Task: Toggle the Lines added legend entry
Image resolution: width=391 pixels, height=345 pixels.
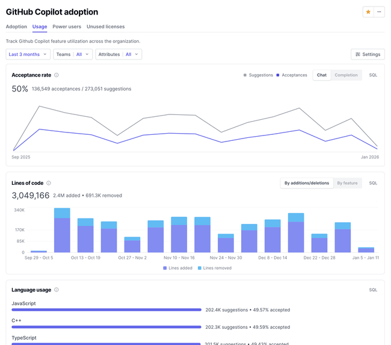Action: [x=177, y=268]
